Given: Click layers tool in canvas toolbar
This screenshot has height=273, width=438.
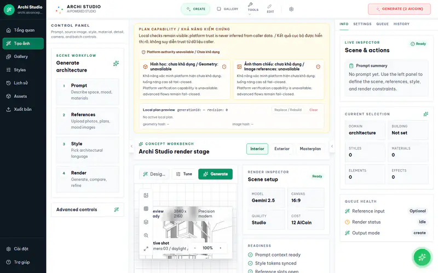Looking at the screenshot, I should (x=146, y=222).
